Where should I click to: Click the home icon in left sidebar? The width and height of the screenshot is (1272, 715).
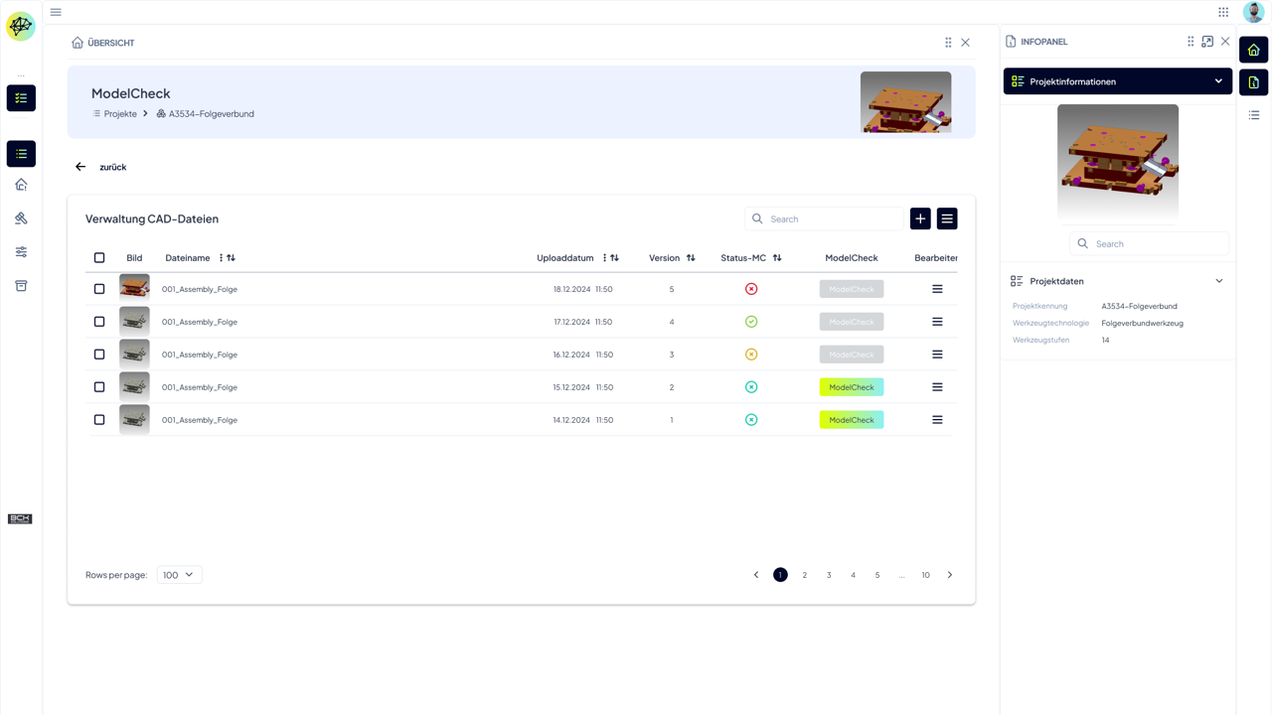pos(21,185)
